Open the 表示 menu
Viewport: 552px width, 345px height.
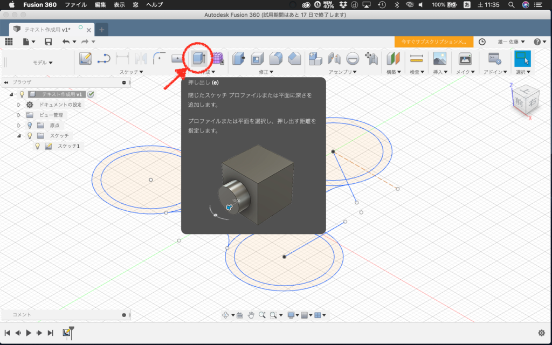pyautogui.click(x=119, y=4)
